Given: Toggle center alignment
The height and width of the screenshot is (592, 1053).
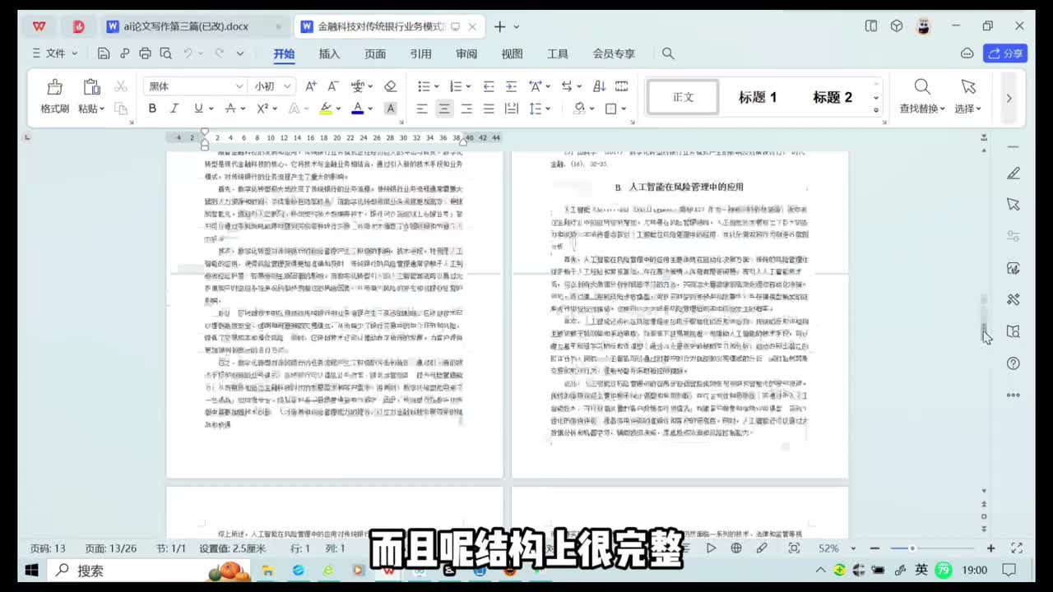Looking at the screenshot, I should point(444,109).
